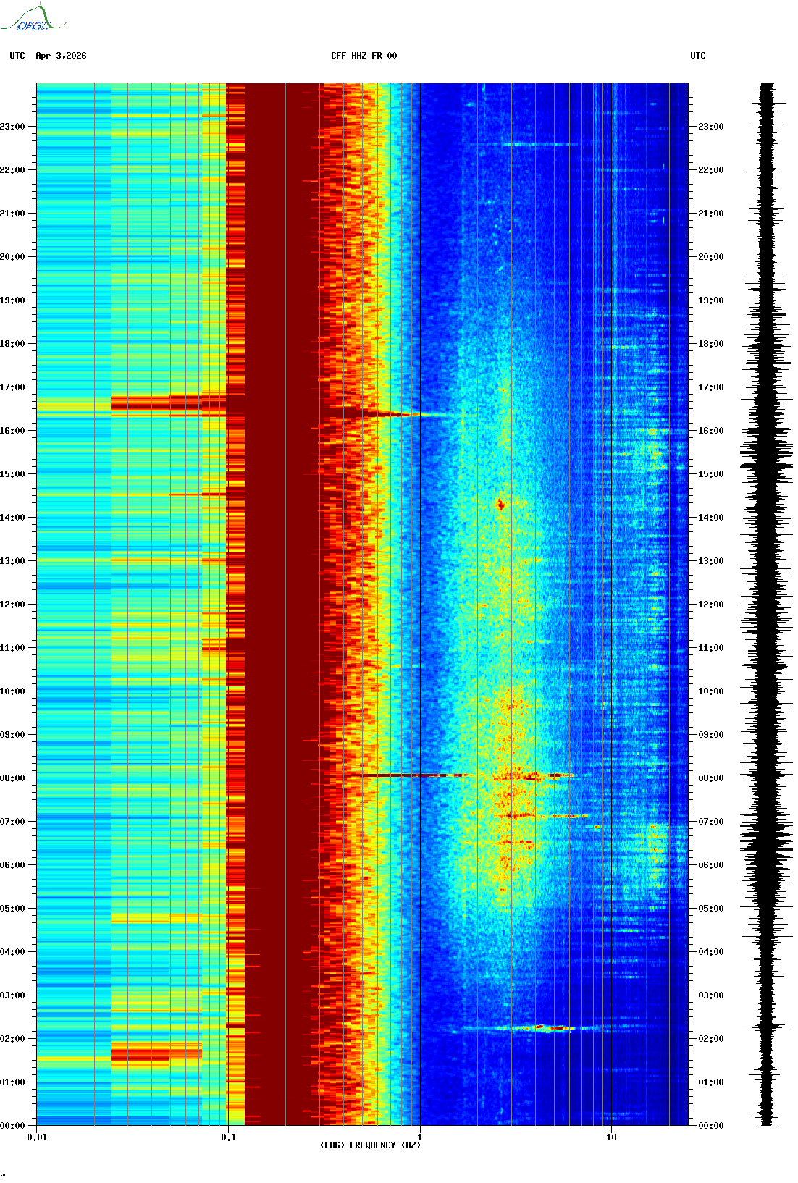The height and width of the screenshot is (1183, 798).
Task: Click the left '09:00' time label
Action: 12,735
